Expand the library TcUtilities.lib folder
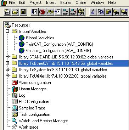 pyautogui.click(x=7, y=76)
